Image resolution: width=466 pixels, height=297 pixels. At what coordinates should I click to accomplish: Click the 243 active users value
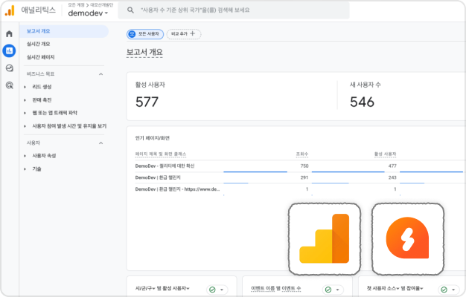392,177
